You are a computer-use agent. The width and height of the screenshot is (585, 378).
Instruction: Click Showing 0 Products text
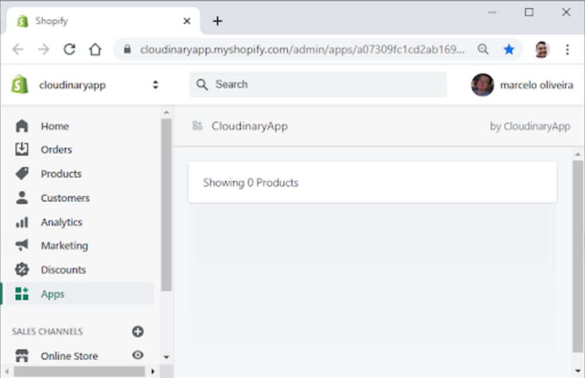(251, 183)
